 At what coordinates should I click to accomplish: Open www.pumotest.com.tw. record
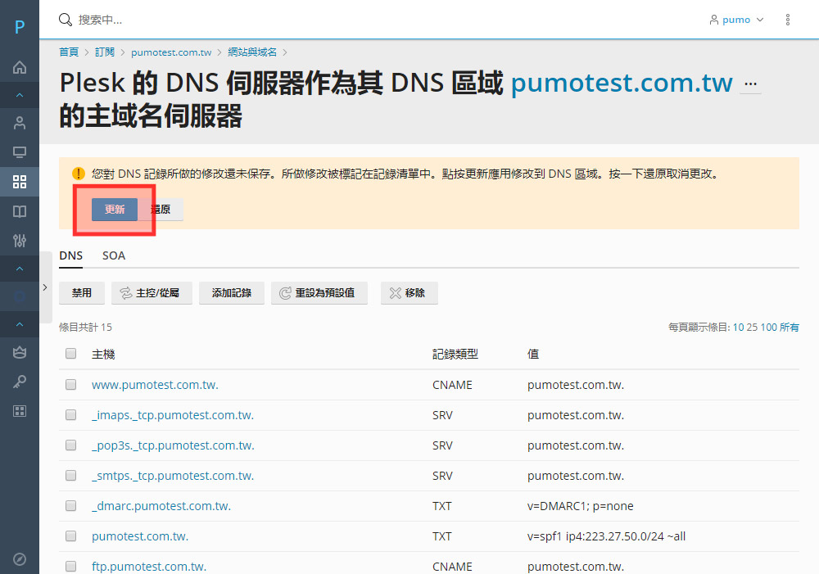[x=155, y=385]
